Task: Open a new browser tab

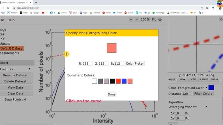Action: tap(36, 2)
